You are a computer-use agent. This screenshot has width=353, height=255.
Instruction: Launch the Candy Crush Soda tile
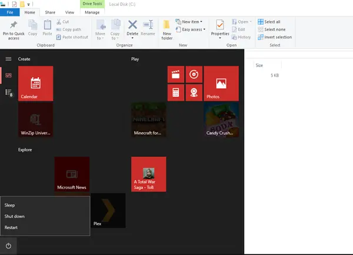pos(221,120)
